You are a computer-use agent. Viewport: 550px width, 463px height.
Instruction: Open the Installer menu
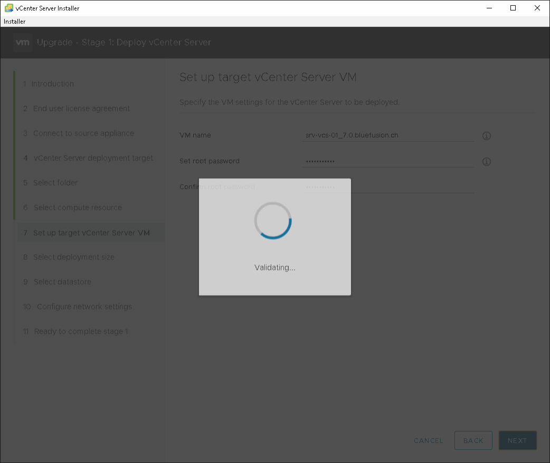pyautogui.click(x=15, y=22)
